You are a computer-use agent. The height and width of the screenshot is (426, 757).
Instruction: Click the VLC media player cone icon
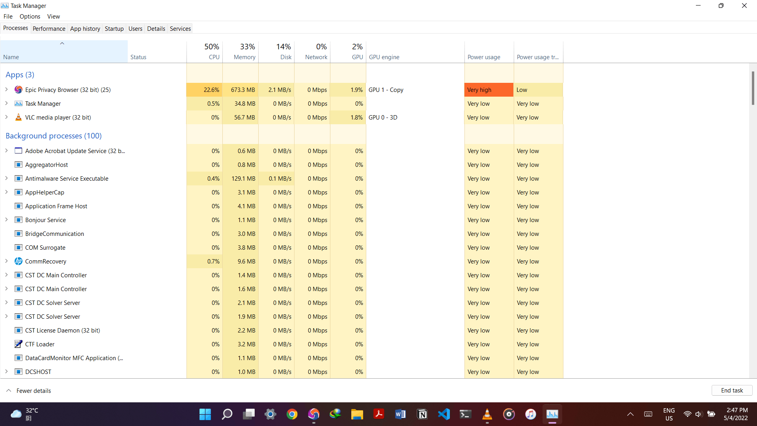click(x=18, y=118)
